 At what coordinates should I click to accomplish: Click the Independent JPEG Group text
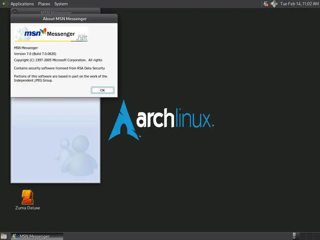tap(60, 78)
